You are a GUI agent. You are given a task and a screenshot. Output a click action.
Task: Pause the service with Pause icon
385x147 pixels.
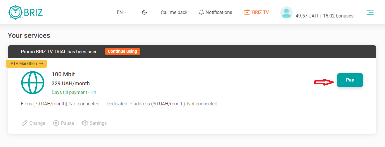click(x=56, y=123)
